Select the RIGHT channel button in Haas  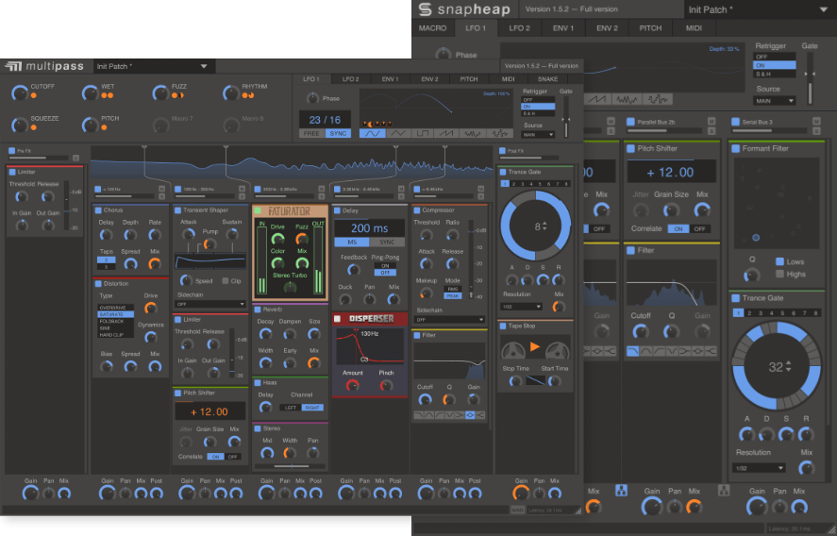[311, 407]
